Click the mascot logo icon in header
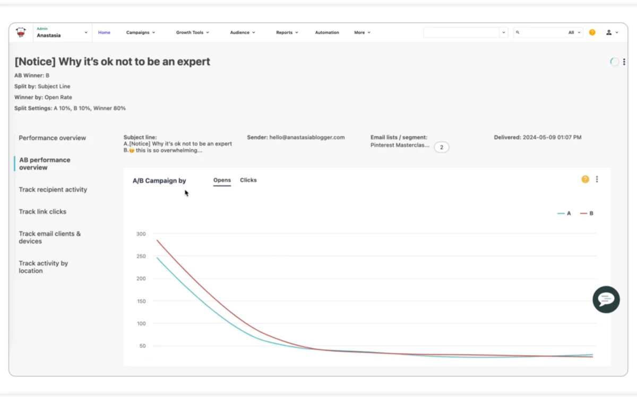The image size is (637, 398). tap(21, 32)
